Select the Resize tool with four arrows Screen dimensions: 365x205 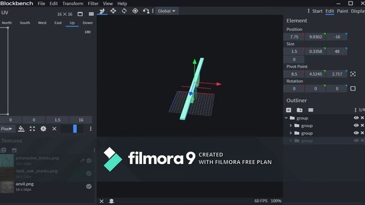pos(113,11)
